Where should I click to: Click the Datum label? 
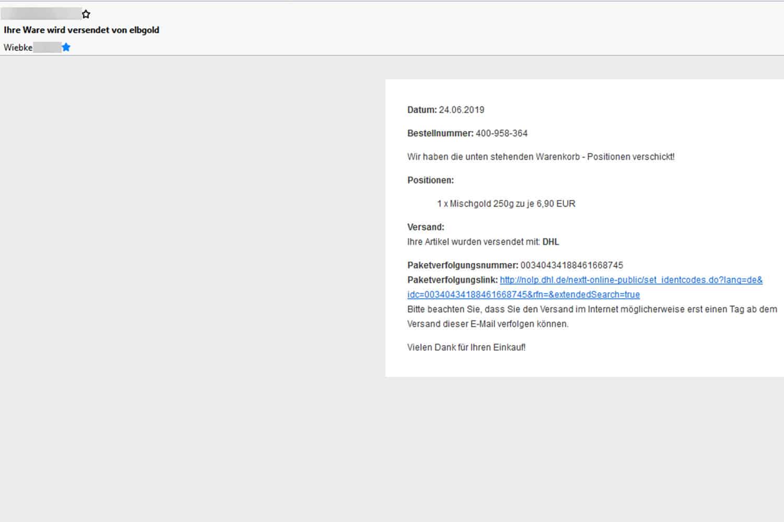[422, 110]
